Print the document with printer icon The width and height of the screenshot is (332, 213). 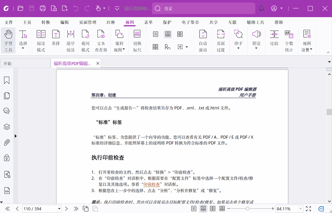(x=43, y=8)
